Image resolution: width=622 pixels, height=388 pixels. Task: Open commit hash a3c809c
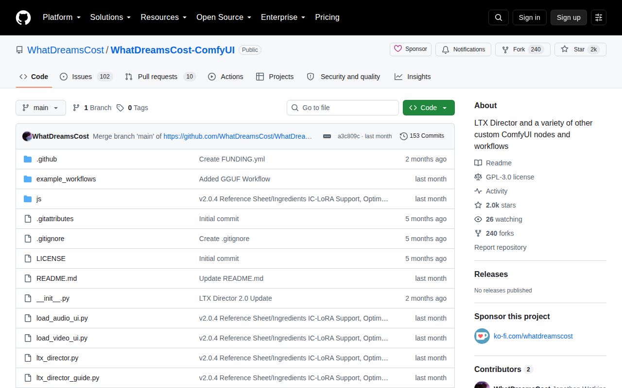[349, 136]
